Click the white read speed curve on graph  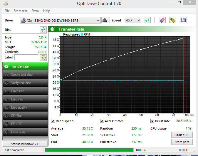[x=121, y=56]
